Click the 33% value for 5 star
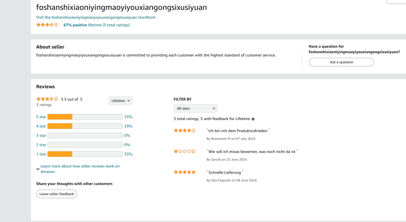 pyautogui.click(x=128, y=117)
